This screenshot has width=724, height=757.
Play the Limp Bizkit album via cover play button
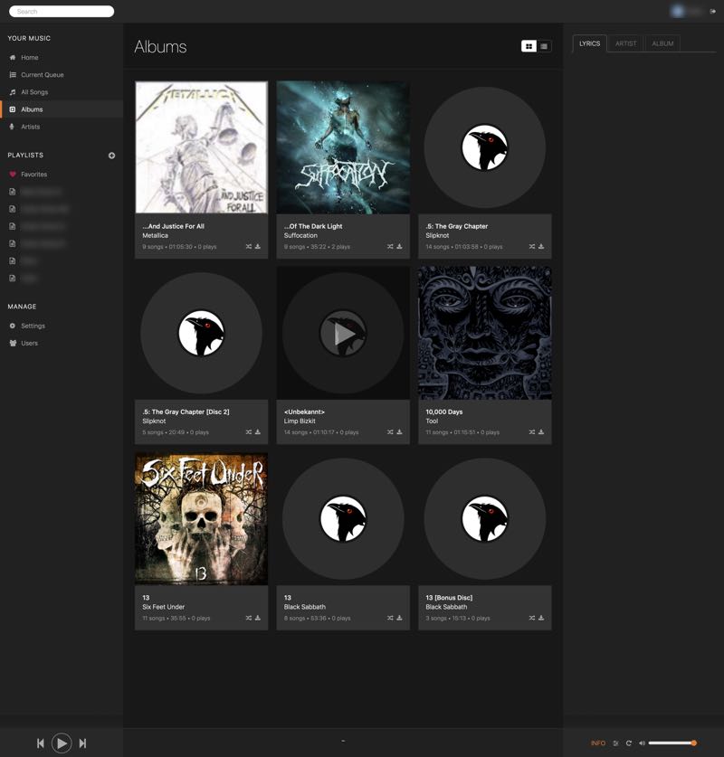coord(343,334)
